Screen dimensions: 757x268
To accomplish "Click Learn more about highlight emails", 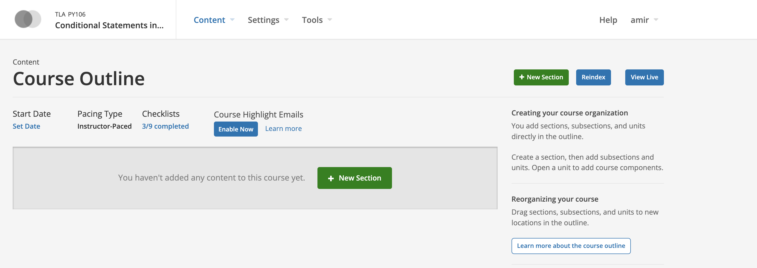I will (x=283, y=128).
